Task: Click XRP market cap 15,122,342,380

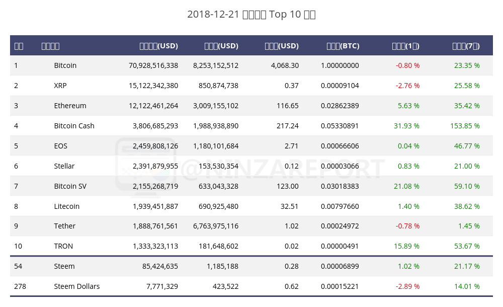Action: (x=153, y=86)
